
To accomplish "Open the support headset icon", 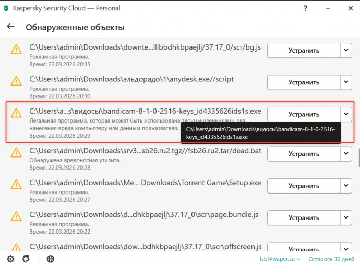I will [x=26, y=259].
